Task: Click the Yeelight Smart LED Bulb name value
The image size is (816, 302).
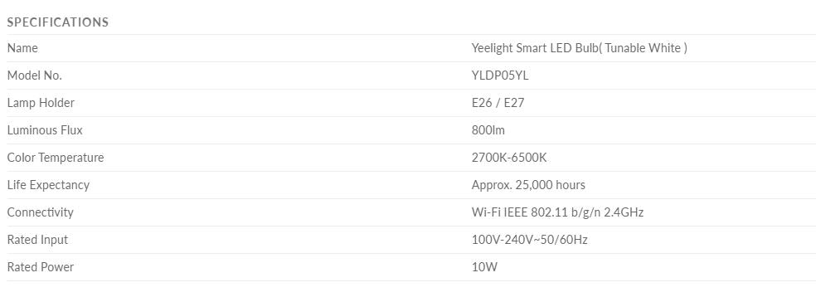Action: pyautogui.click(x=579, y=48)
